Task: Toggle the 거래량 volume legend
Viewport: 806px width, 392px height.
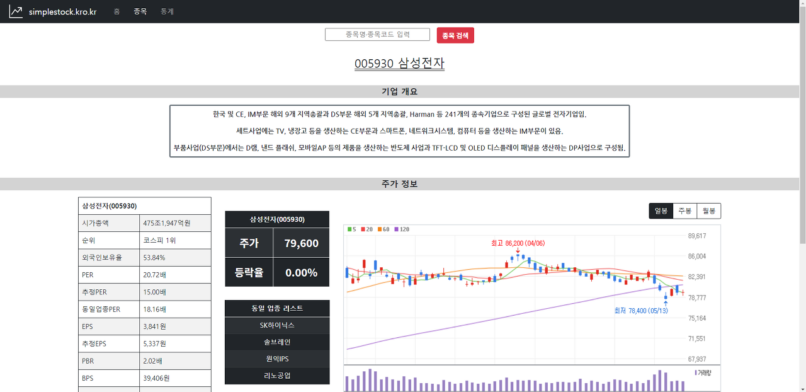Action: click(703, 372)
